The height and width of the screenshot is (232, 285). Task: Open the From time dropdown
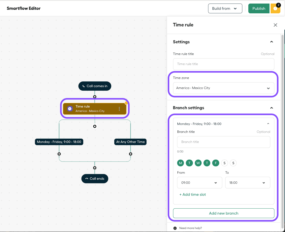pyautogui.click(x=199, y=183)
